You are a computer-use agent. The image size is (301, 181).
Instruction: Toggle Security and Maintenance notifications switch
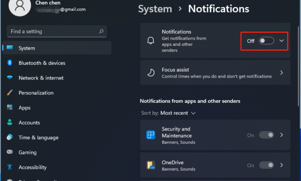[267, 135]
